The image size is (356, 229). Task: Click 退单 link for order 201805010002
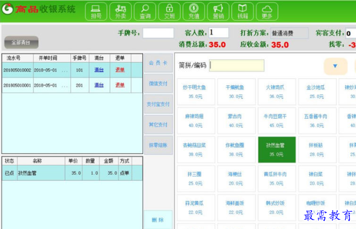[120, 70]
